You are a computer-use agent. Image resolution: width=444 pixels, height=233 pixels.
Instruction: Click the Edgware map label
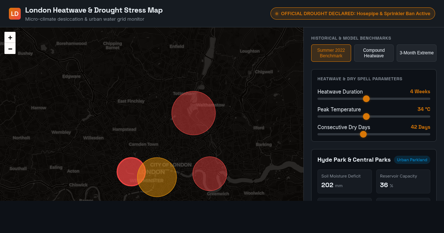[71, 76]
